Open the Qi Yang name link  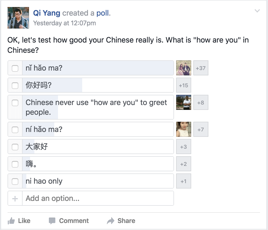[x=47, y=13]
